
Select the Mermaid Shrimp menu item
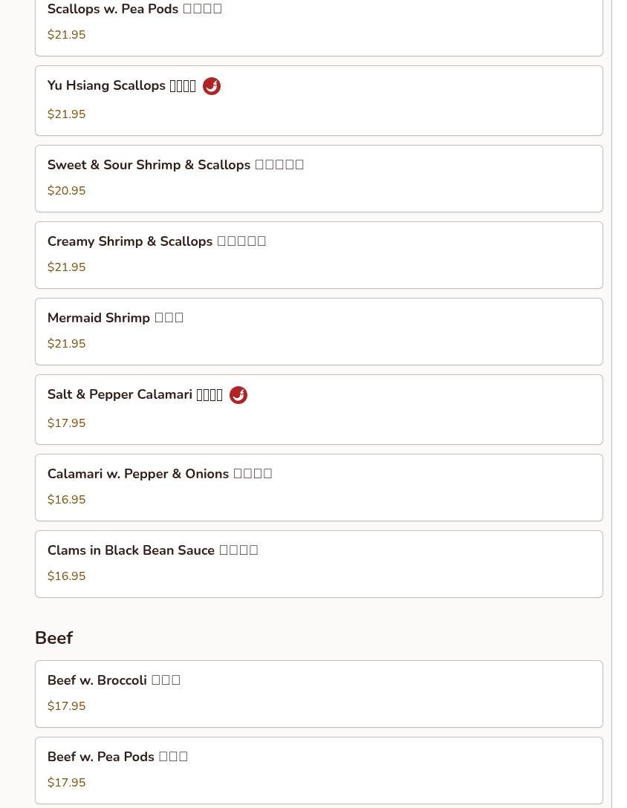pos(319,331)
